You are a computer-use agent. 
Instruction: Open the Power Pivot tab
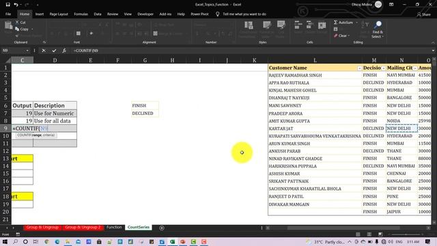click(199, 14)
